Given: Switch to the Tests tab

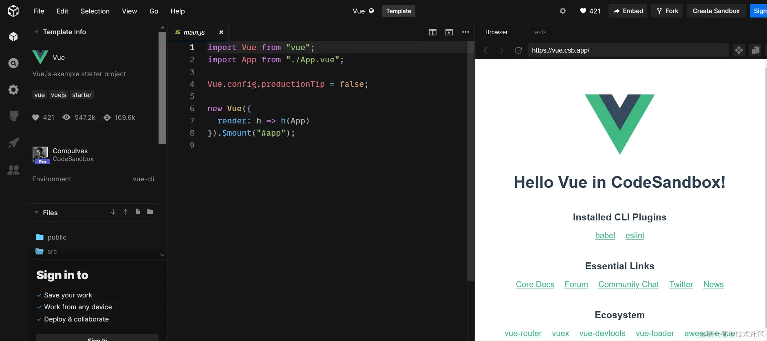Looking at the screenshot, I should (539, 32).
